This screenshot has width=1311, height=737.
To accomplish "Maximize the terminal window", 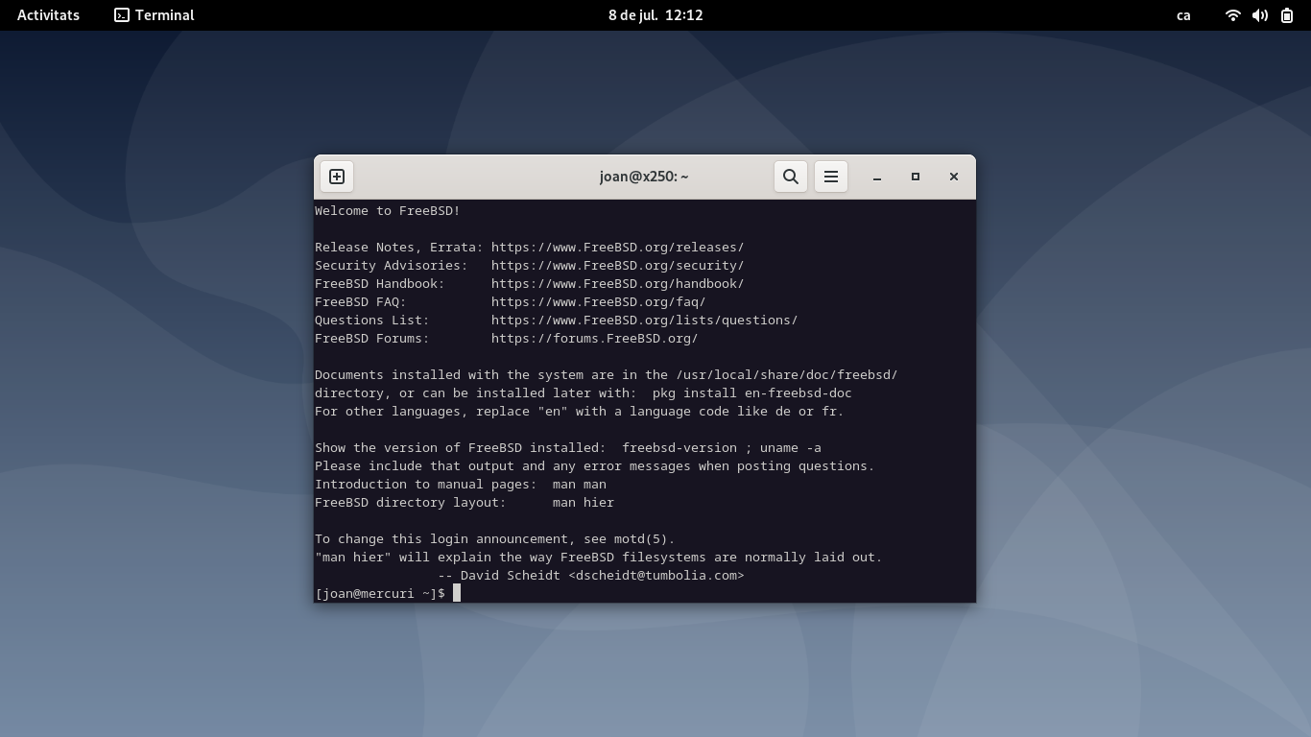I will 916,177.
